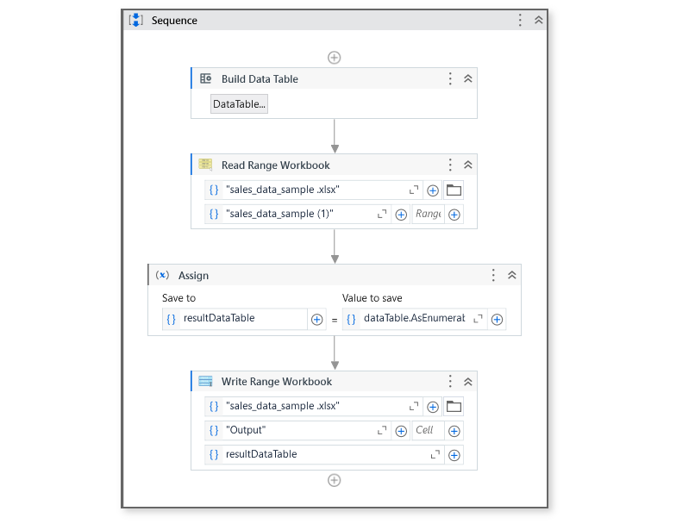Image resolution: width=695 pixels, height=530 pixels.
Task: Click the Read Range Workbook Excel icon
Action: pos(205,165)
